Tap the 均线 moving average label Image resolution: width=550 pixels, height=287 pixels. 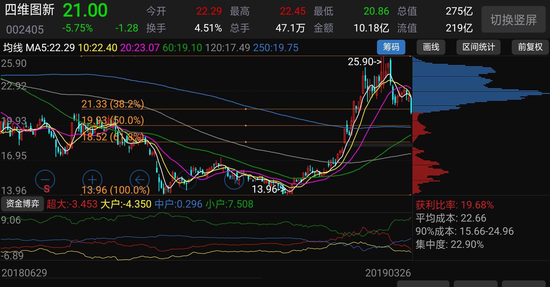(13, 47)
